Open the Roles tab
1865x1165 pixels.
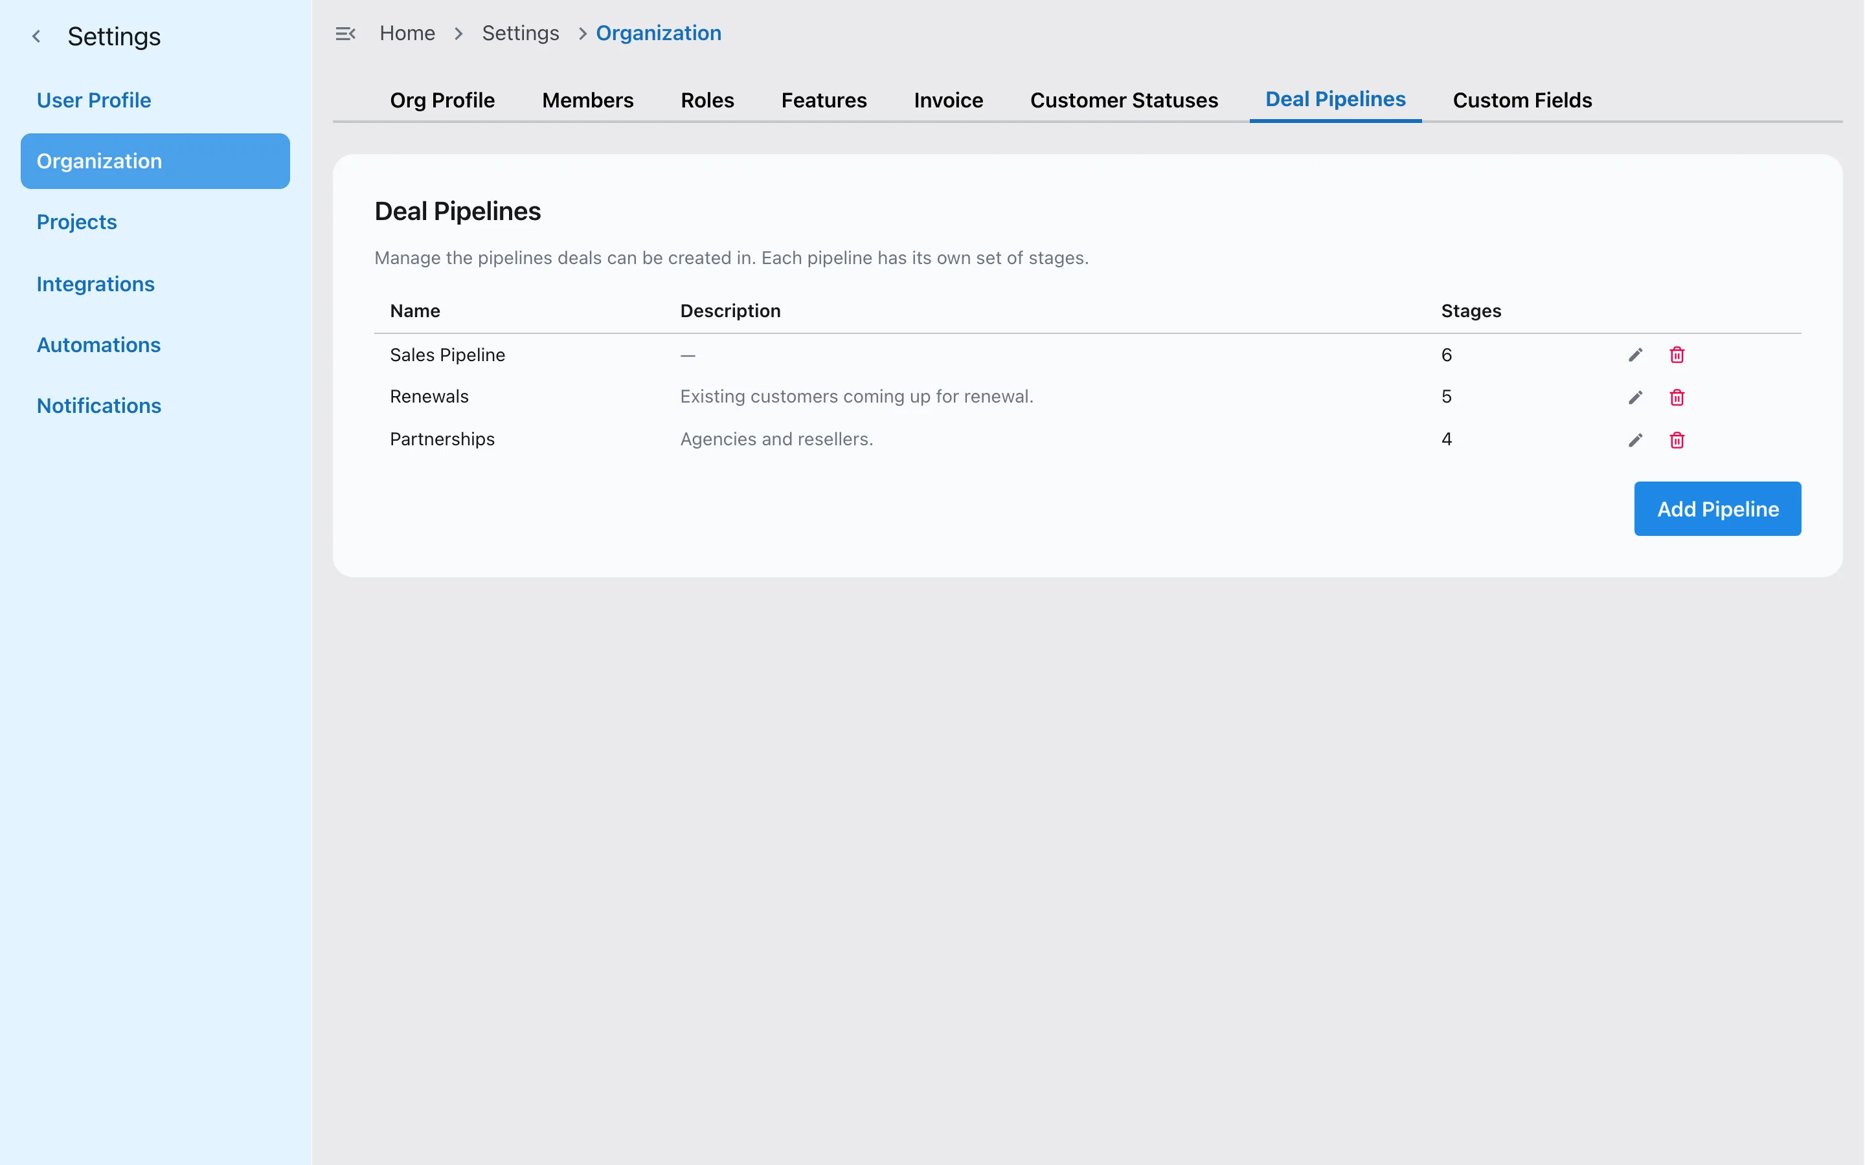pyautogui.click(x=707, y=100)
